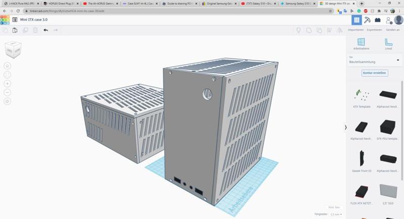Click the view cube to change orientation
404x219 pixels.
coord(13,49)
